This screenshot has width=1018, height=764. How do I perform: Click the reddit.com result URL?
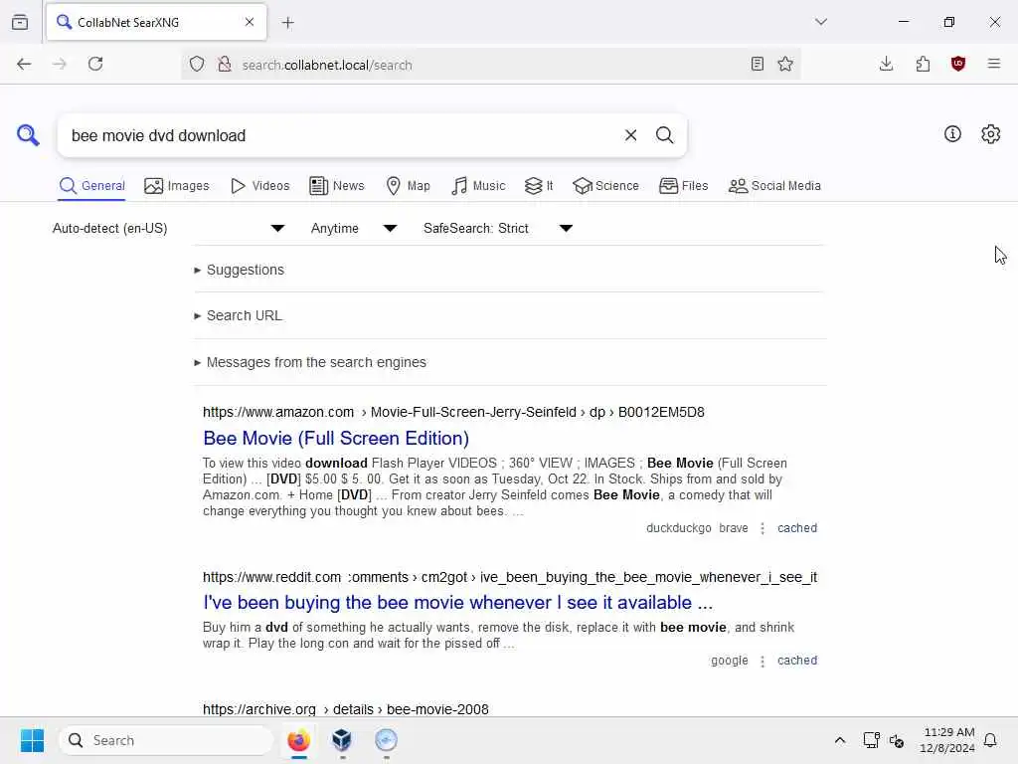pos(510,578)
